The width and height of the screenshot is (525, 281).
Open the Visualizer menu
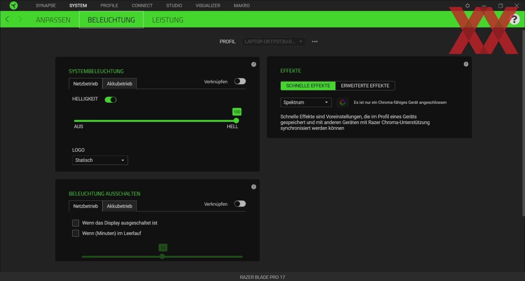[208, 5]
